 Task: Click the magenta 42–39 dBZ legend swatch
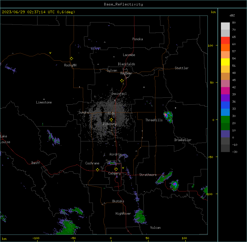225,91
